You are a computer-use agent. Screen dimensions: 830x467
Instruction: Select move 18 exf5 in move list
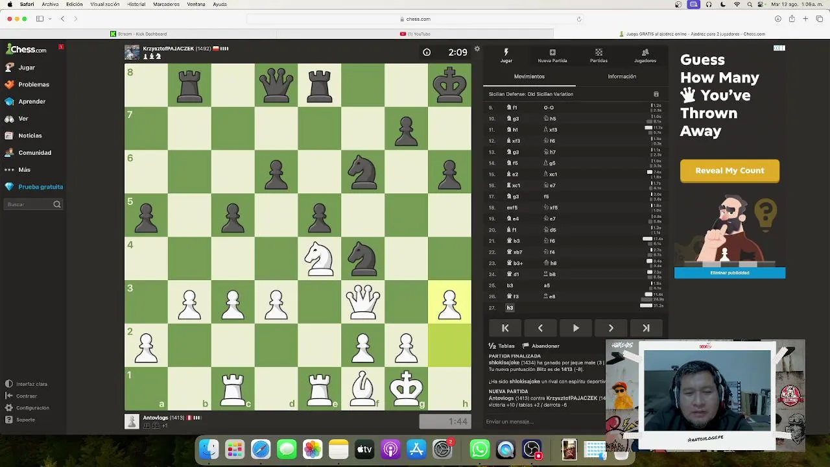coord(512,208)
